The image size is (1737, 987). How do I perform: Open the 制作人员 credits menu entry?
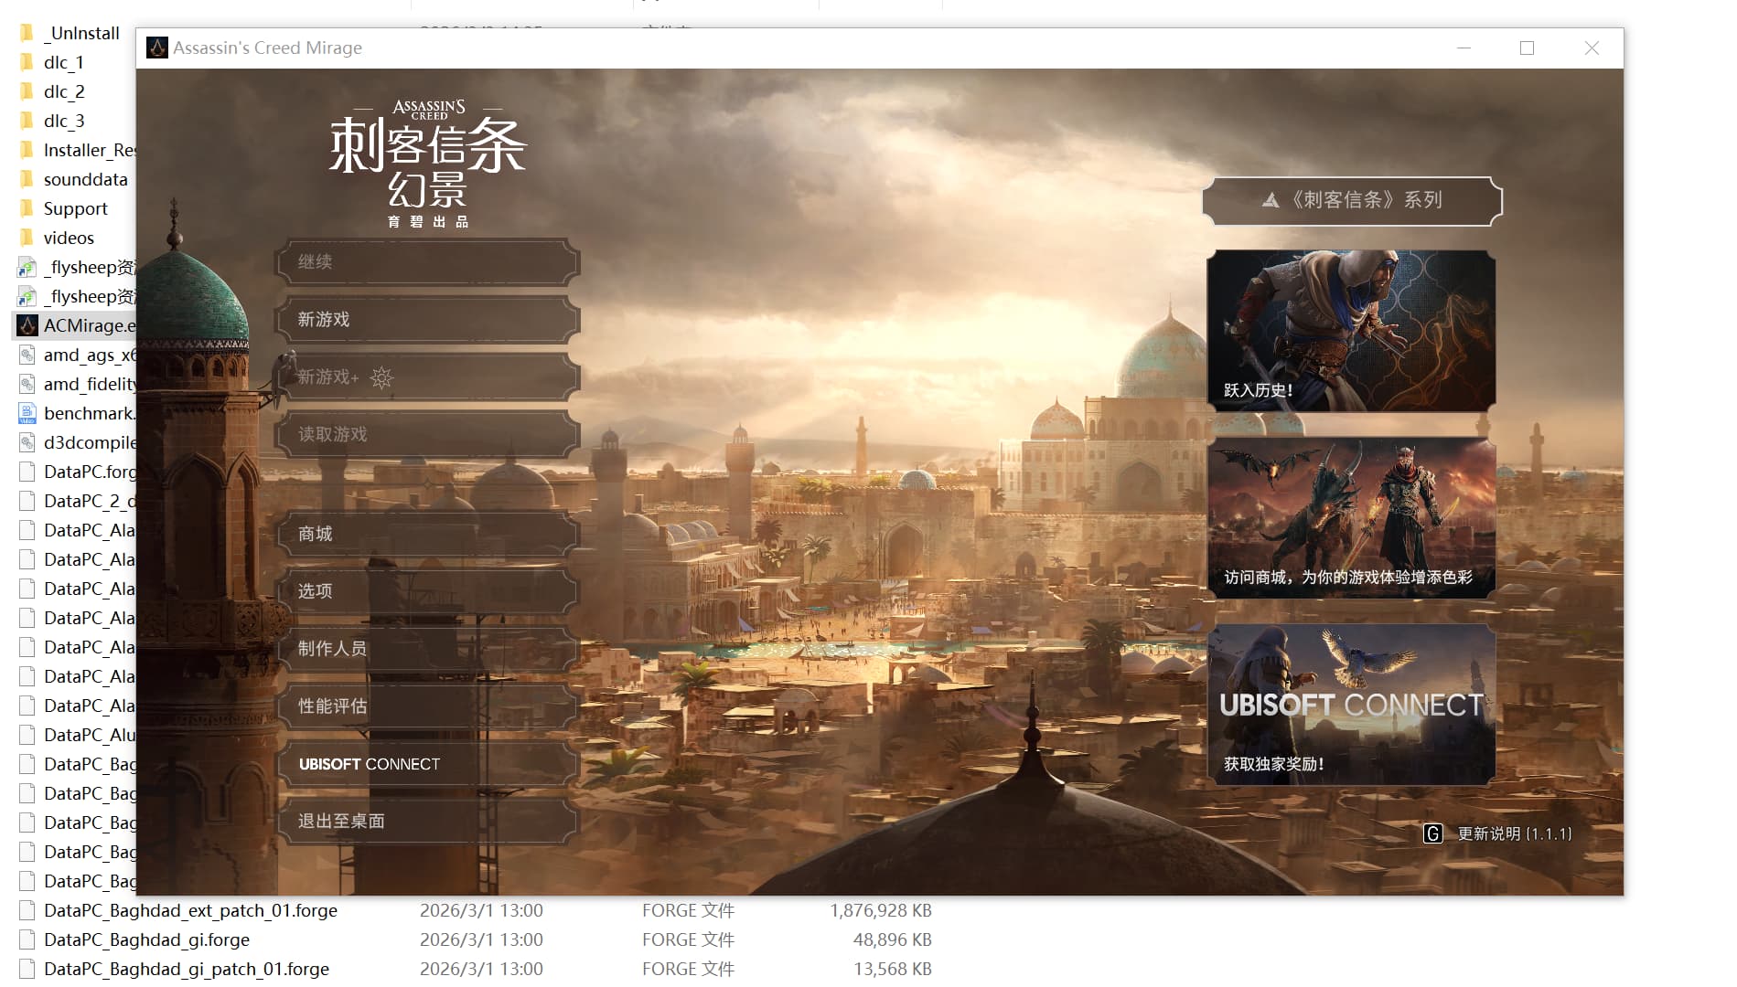[427, 649]
